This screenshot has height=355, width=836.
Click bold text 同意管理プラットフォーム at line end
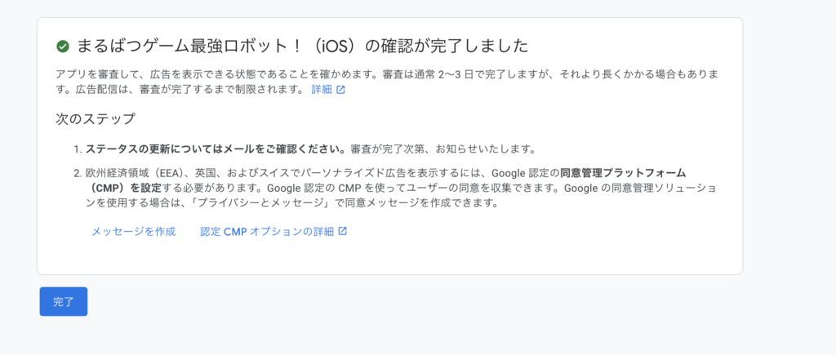pos(623,173)
